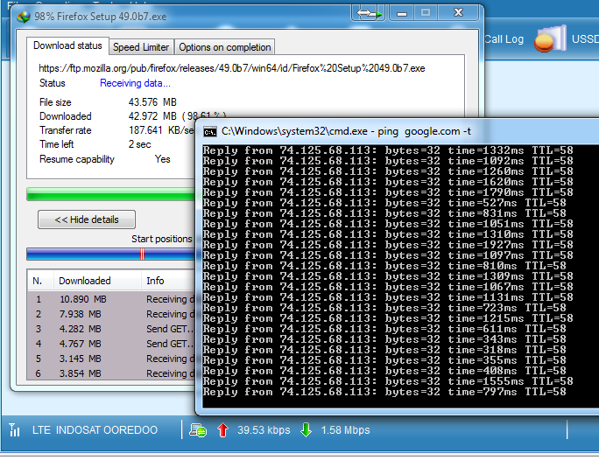Viewport: 599px width, 460px height.
Task: Open Call Log in the modem app
Action: click(504, 39)
